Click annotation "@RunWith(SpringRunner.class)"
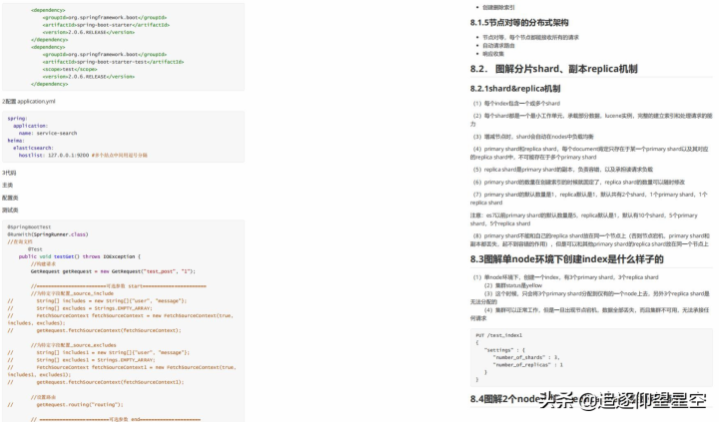719x422 pixels. point(48,234)
